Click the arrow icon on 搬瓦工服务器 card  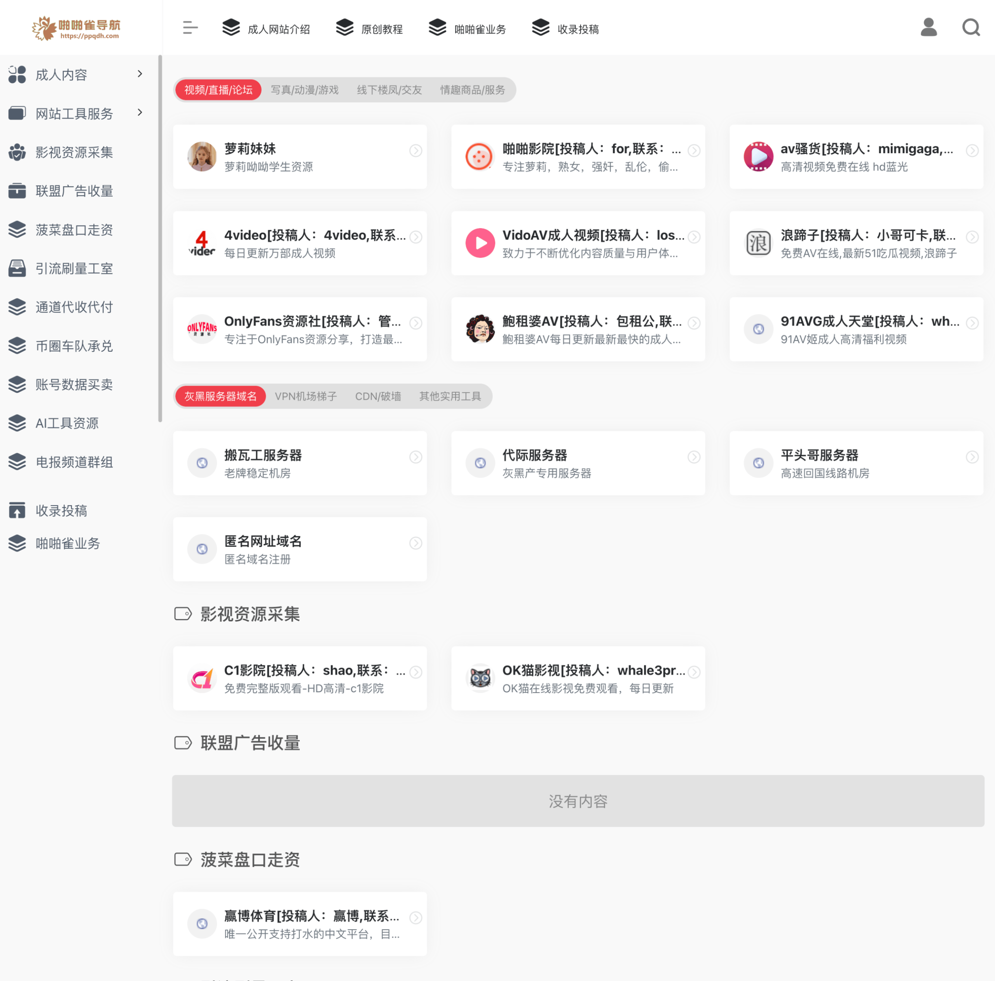415,457
